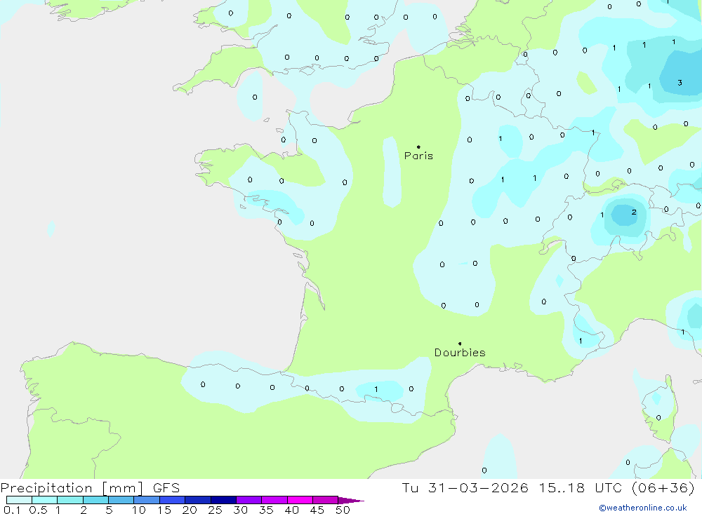Click the Paris city label
This screenshot has width=702, height=514.
pyautogui.click(x=418, y=156)
